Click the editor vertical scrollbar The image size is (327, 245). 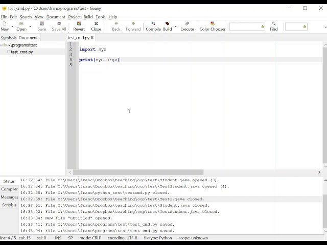tap(325, 105)
